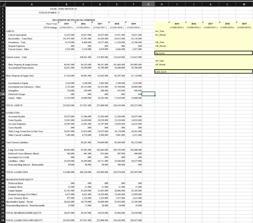Click the 'Inventories - Total' row label

[x=17, y=43]
